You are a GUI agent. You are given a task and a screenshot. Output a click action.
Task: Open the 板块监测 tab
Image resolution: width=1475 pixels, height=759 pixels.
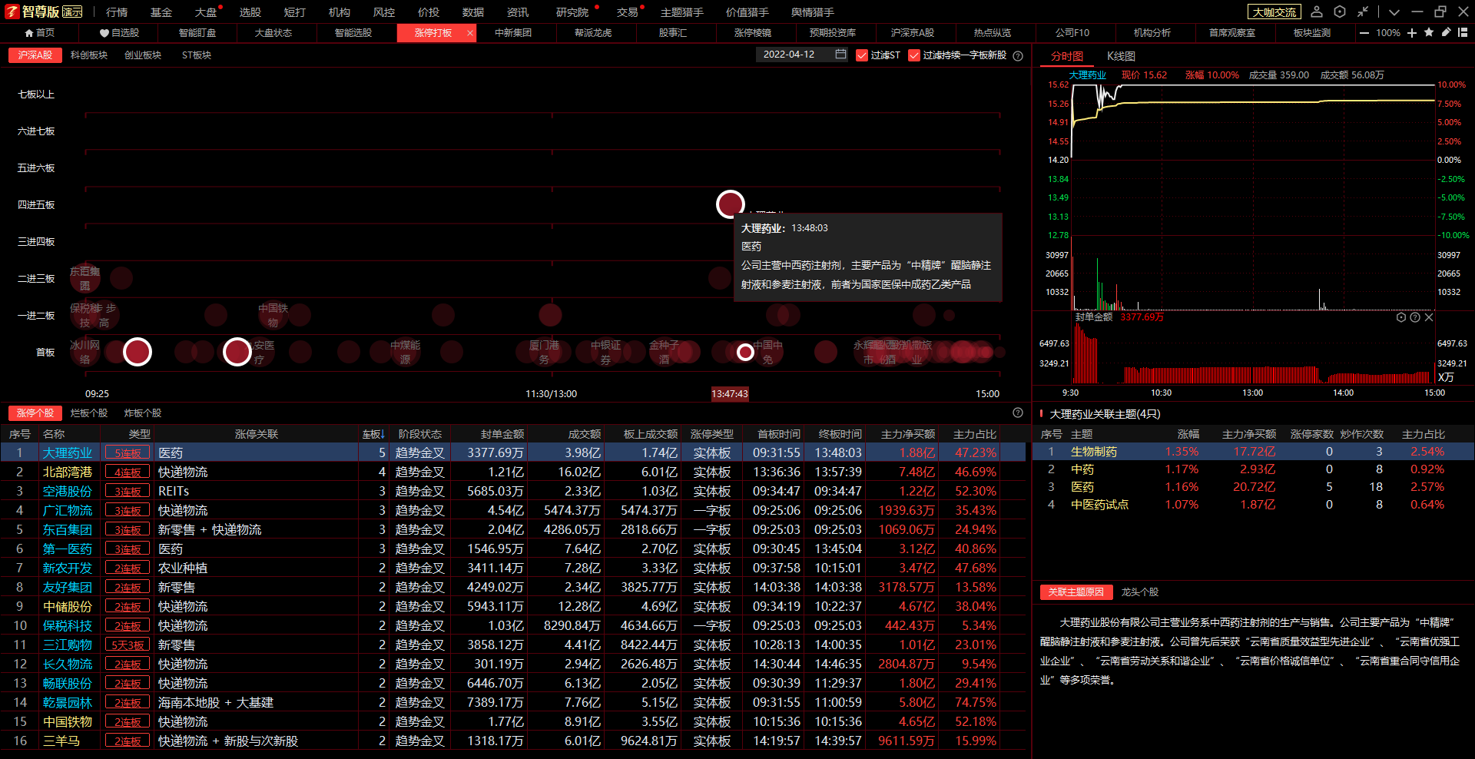pos(1311,33)
